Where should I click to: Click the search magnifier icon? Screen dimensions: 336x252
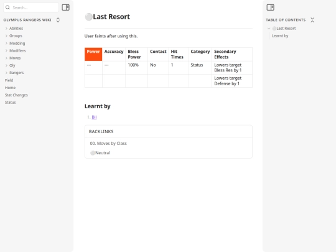[x=7, y=7]
